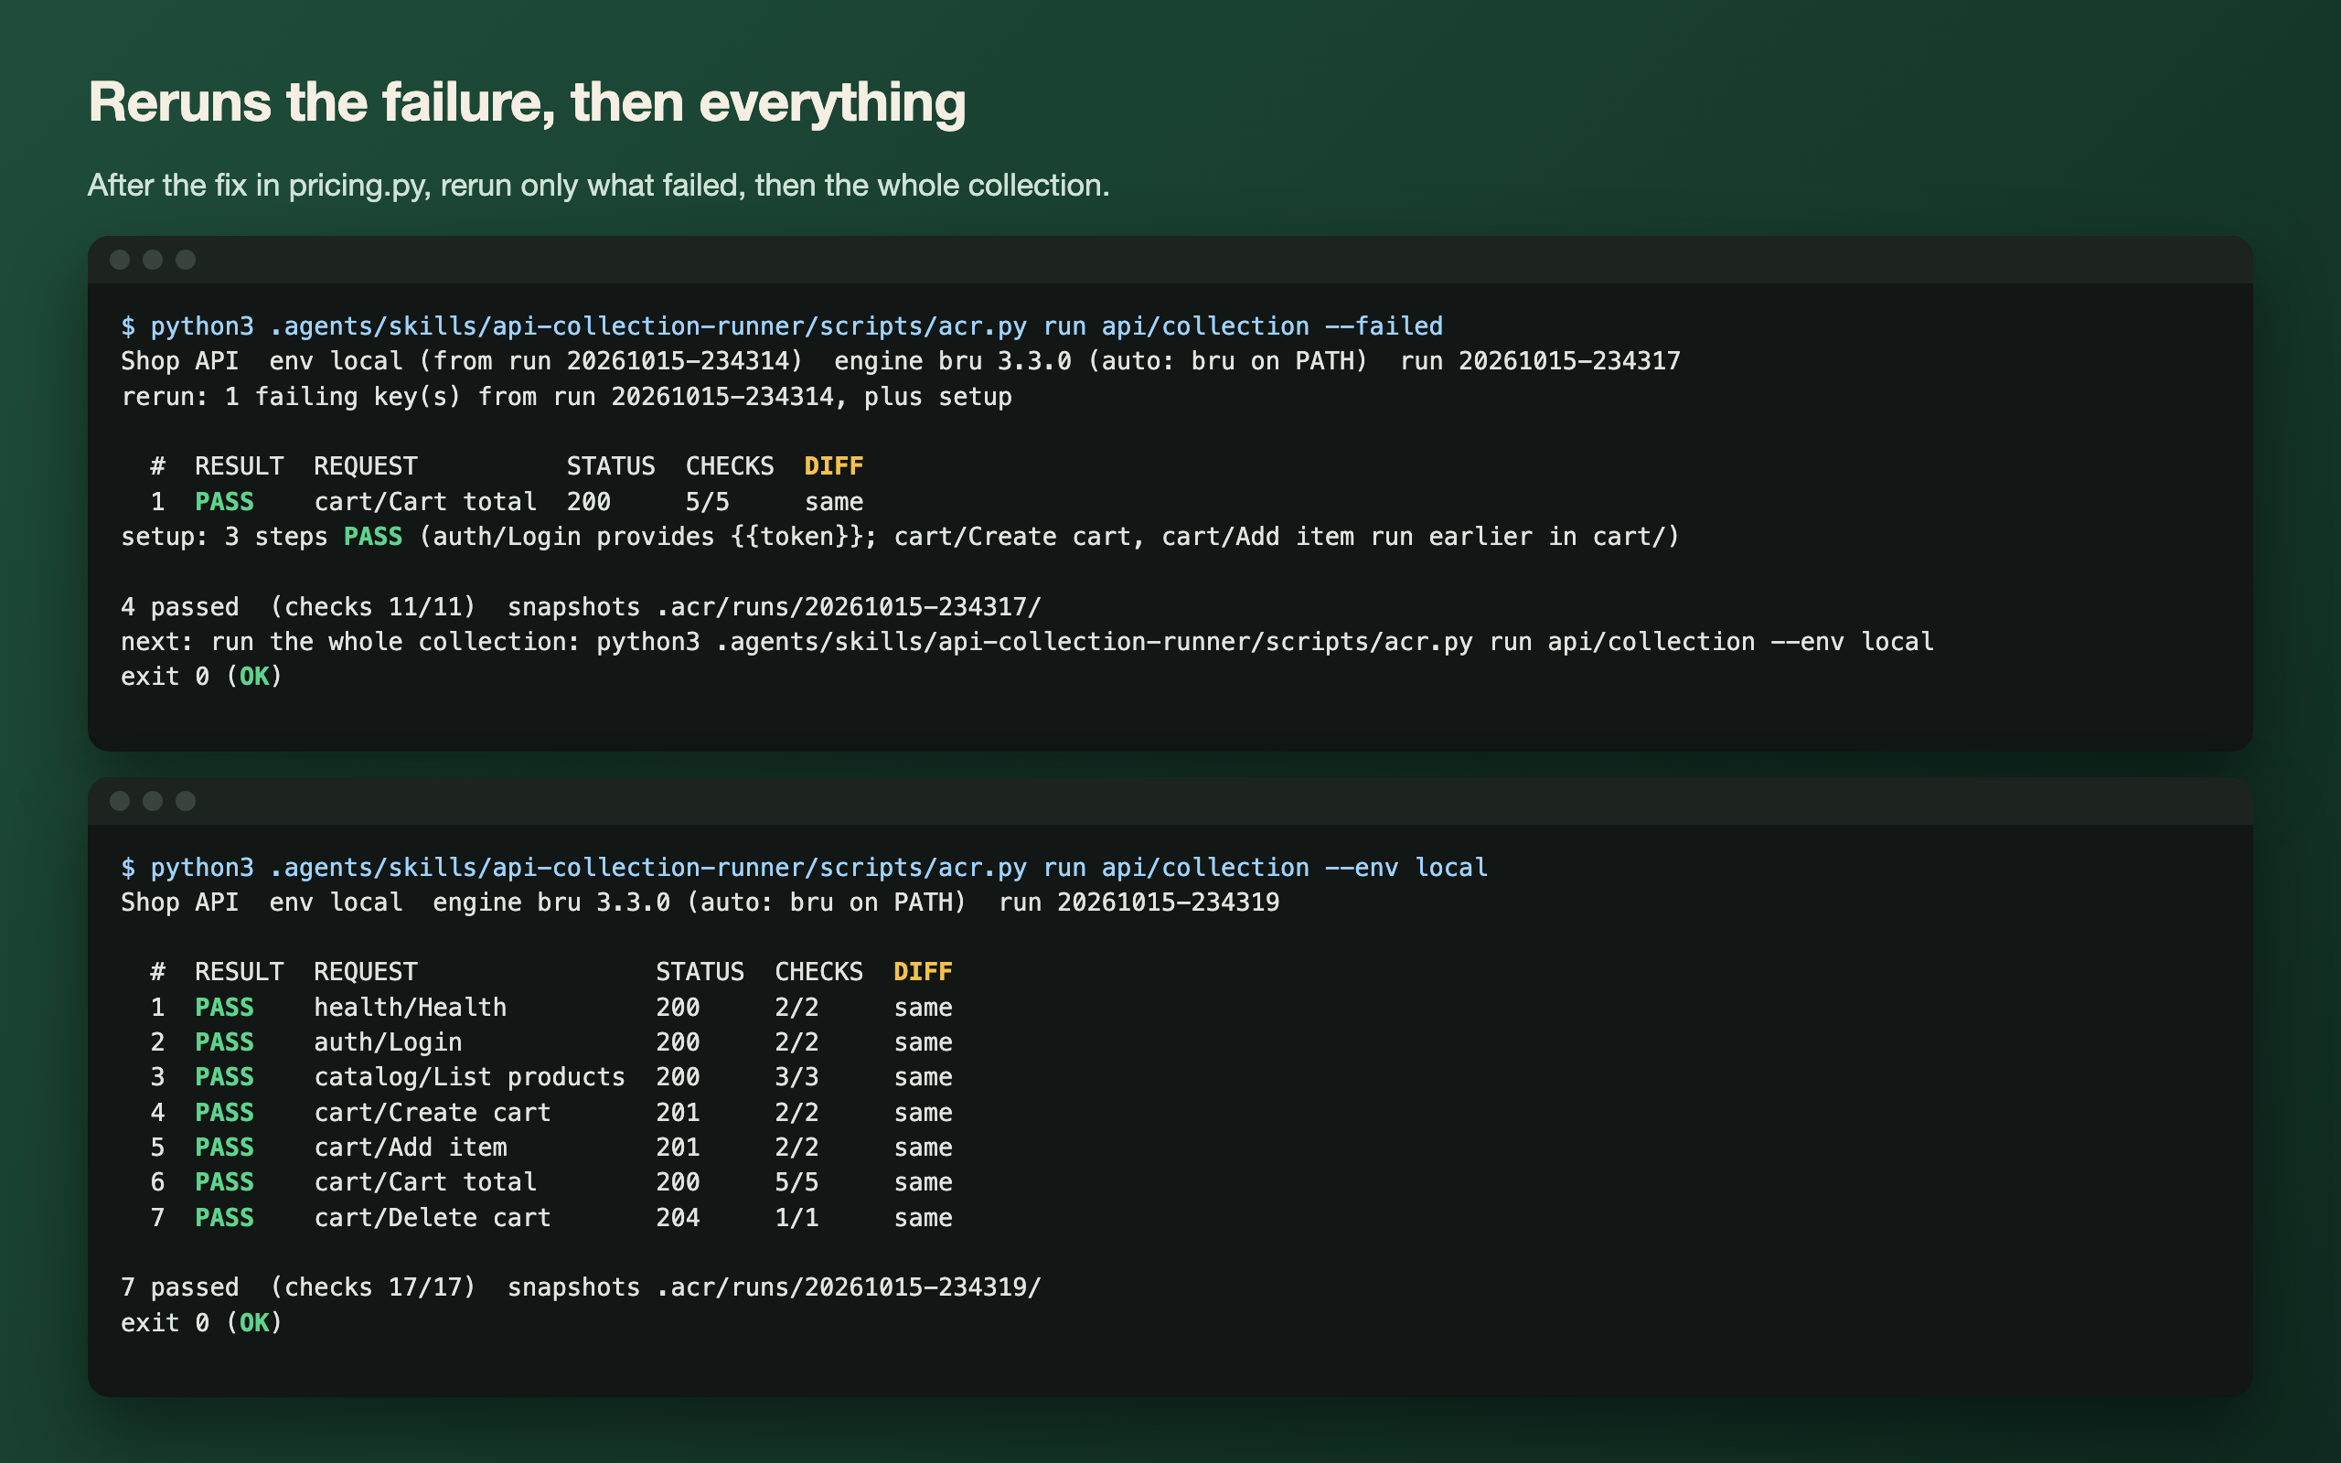Click the subtitle mentioning pricing.py fix
The height and width of the screenshot is (1463, 2341).
coord(598,185)
